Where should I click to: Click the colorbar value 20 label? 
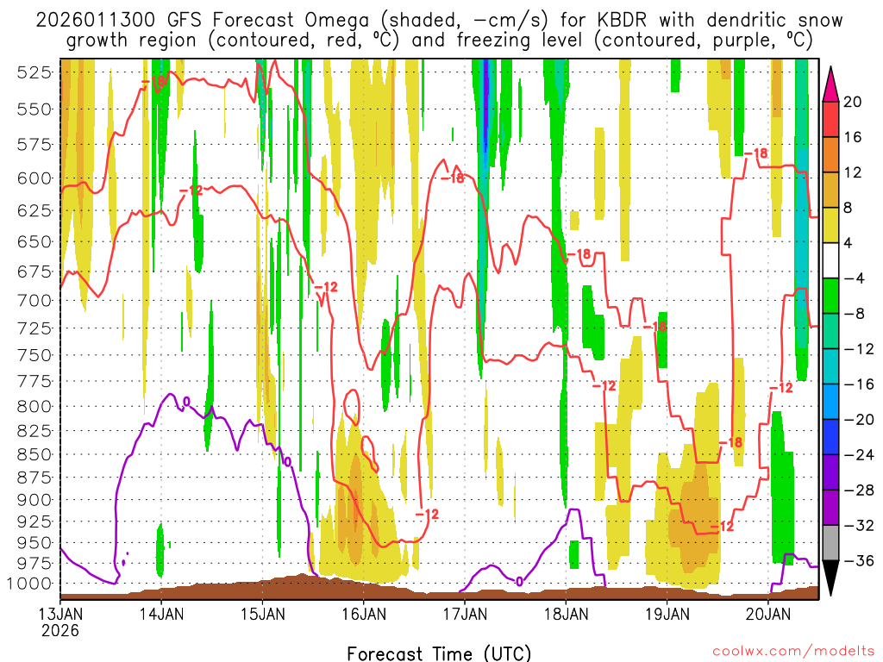[x=853, y=102]
